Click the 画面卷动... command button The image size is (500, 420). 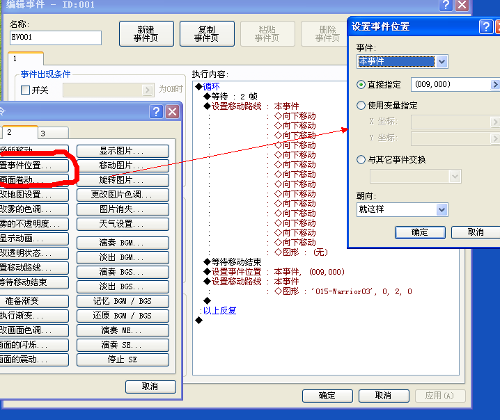click(x=34, y=180)
